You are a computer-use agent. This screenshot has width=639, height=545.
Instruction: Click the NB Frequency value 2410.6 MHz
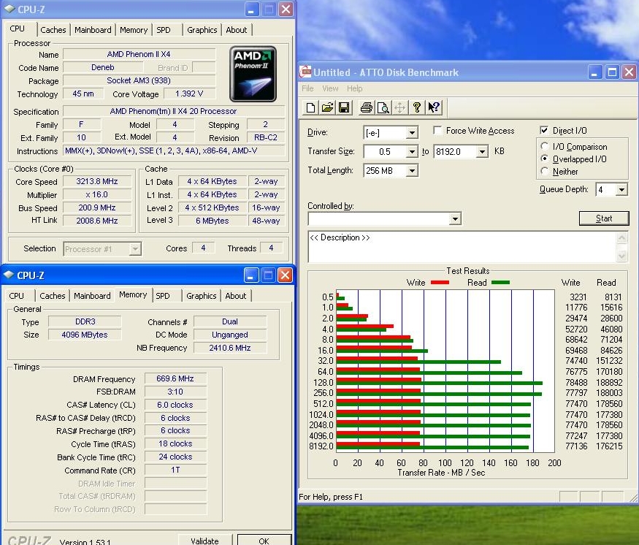[230, 348]
